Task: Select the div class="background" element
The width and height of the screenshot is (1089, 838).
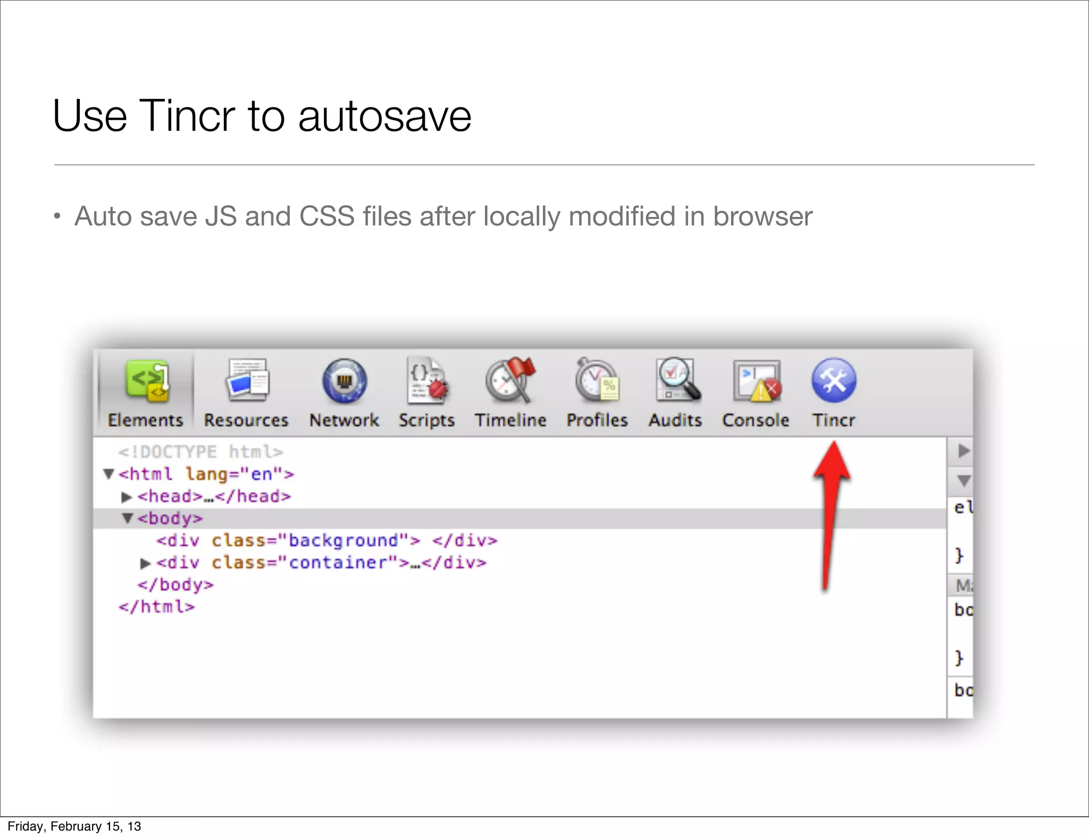Action: [327, 541]
